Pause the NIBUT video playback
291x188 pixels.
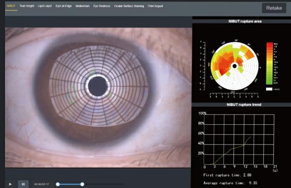(x=23, y=184)
